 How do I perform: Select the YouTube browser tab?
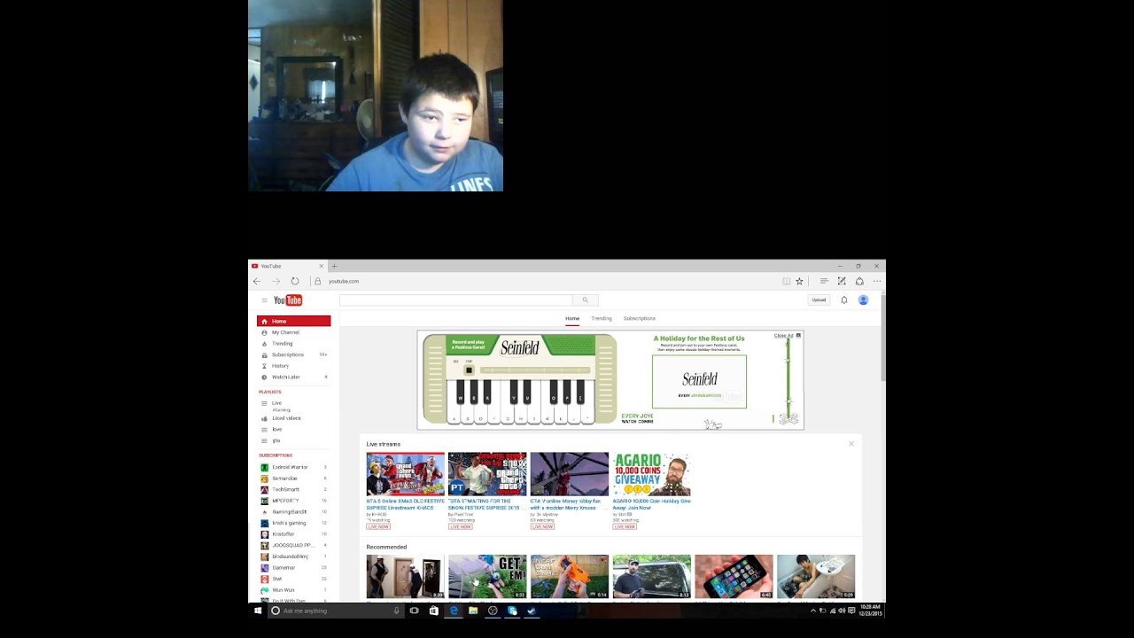coord(288,266)
